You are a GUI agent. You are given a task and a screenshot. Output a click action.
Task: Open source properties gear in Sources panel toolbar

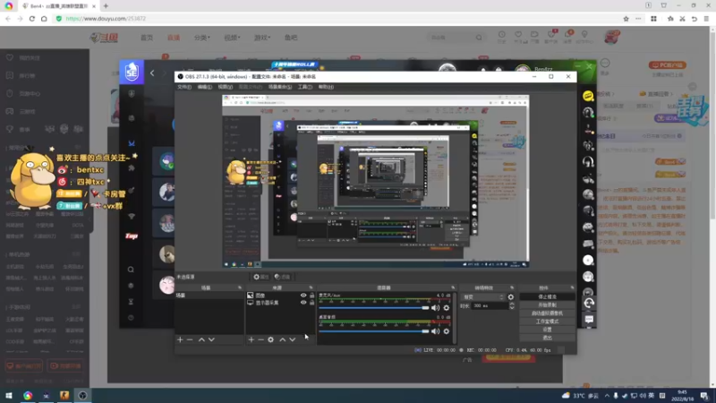point(271,340)
